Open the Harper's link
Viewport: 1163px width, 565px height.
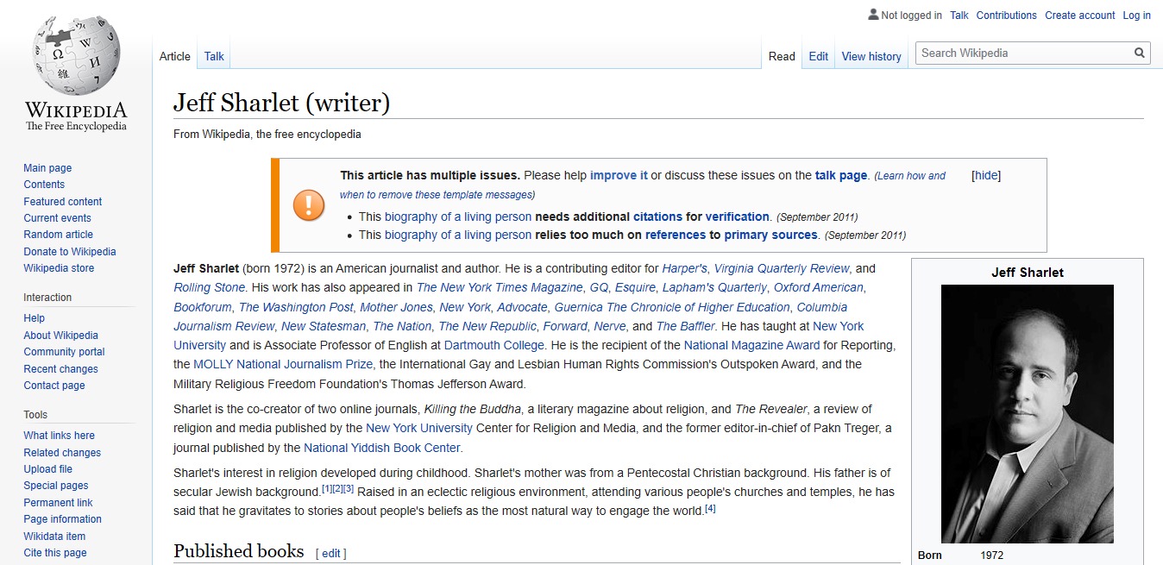tap(684, 268)
